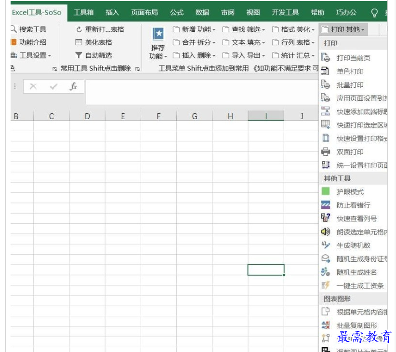The height and width of the screenshot is (352, 396).
Task: Click the 防止看错行 icon
Action: click(x=326, y=205)
